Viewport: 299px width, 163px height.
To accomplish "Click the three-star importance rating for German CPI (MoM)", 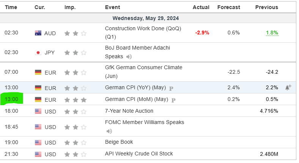I will pyautogui.click(x=75, y=100).
